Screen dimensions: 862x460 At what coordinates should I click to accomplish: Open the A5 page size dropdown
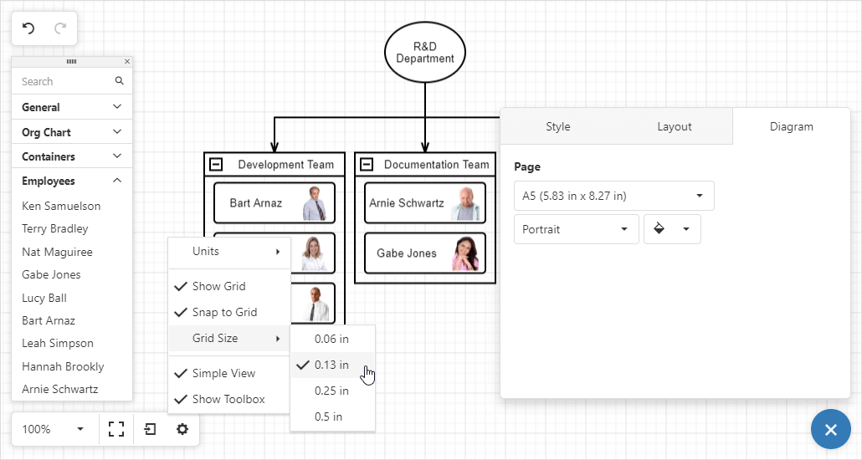coord(614,196)
